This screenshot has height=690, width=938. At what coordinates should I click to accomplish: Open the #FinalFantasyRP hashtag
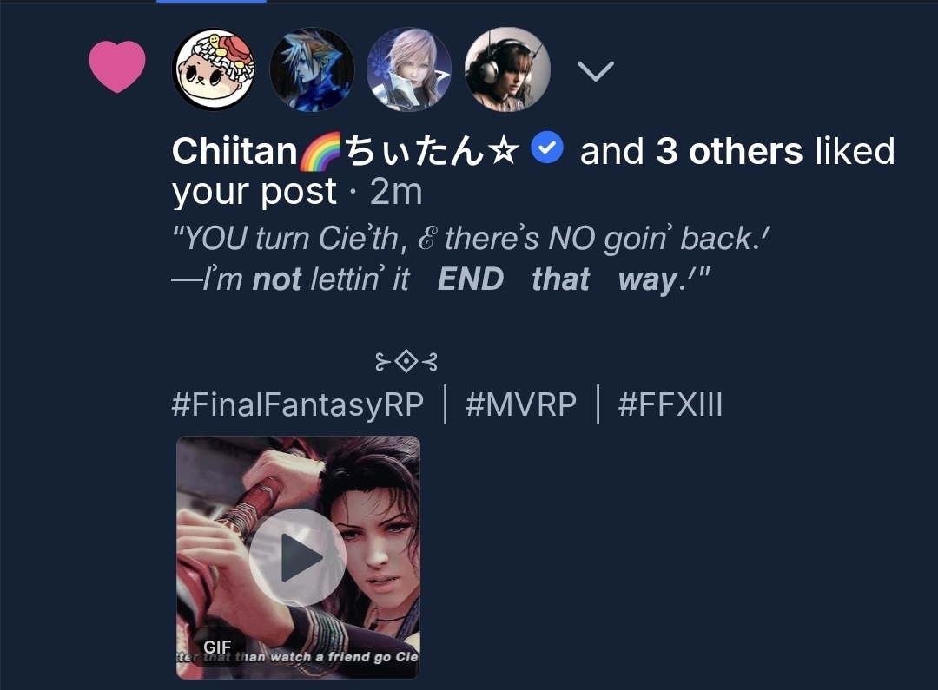click(x=298, y=404)
